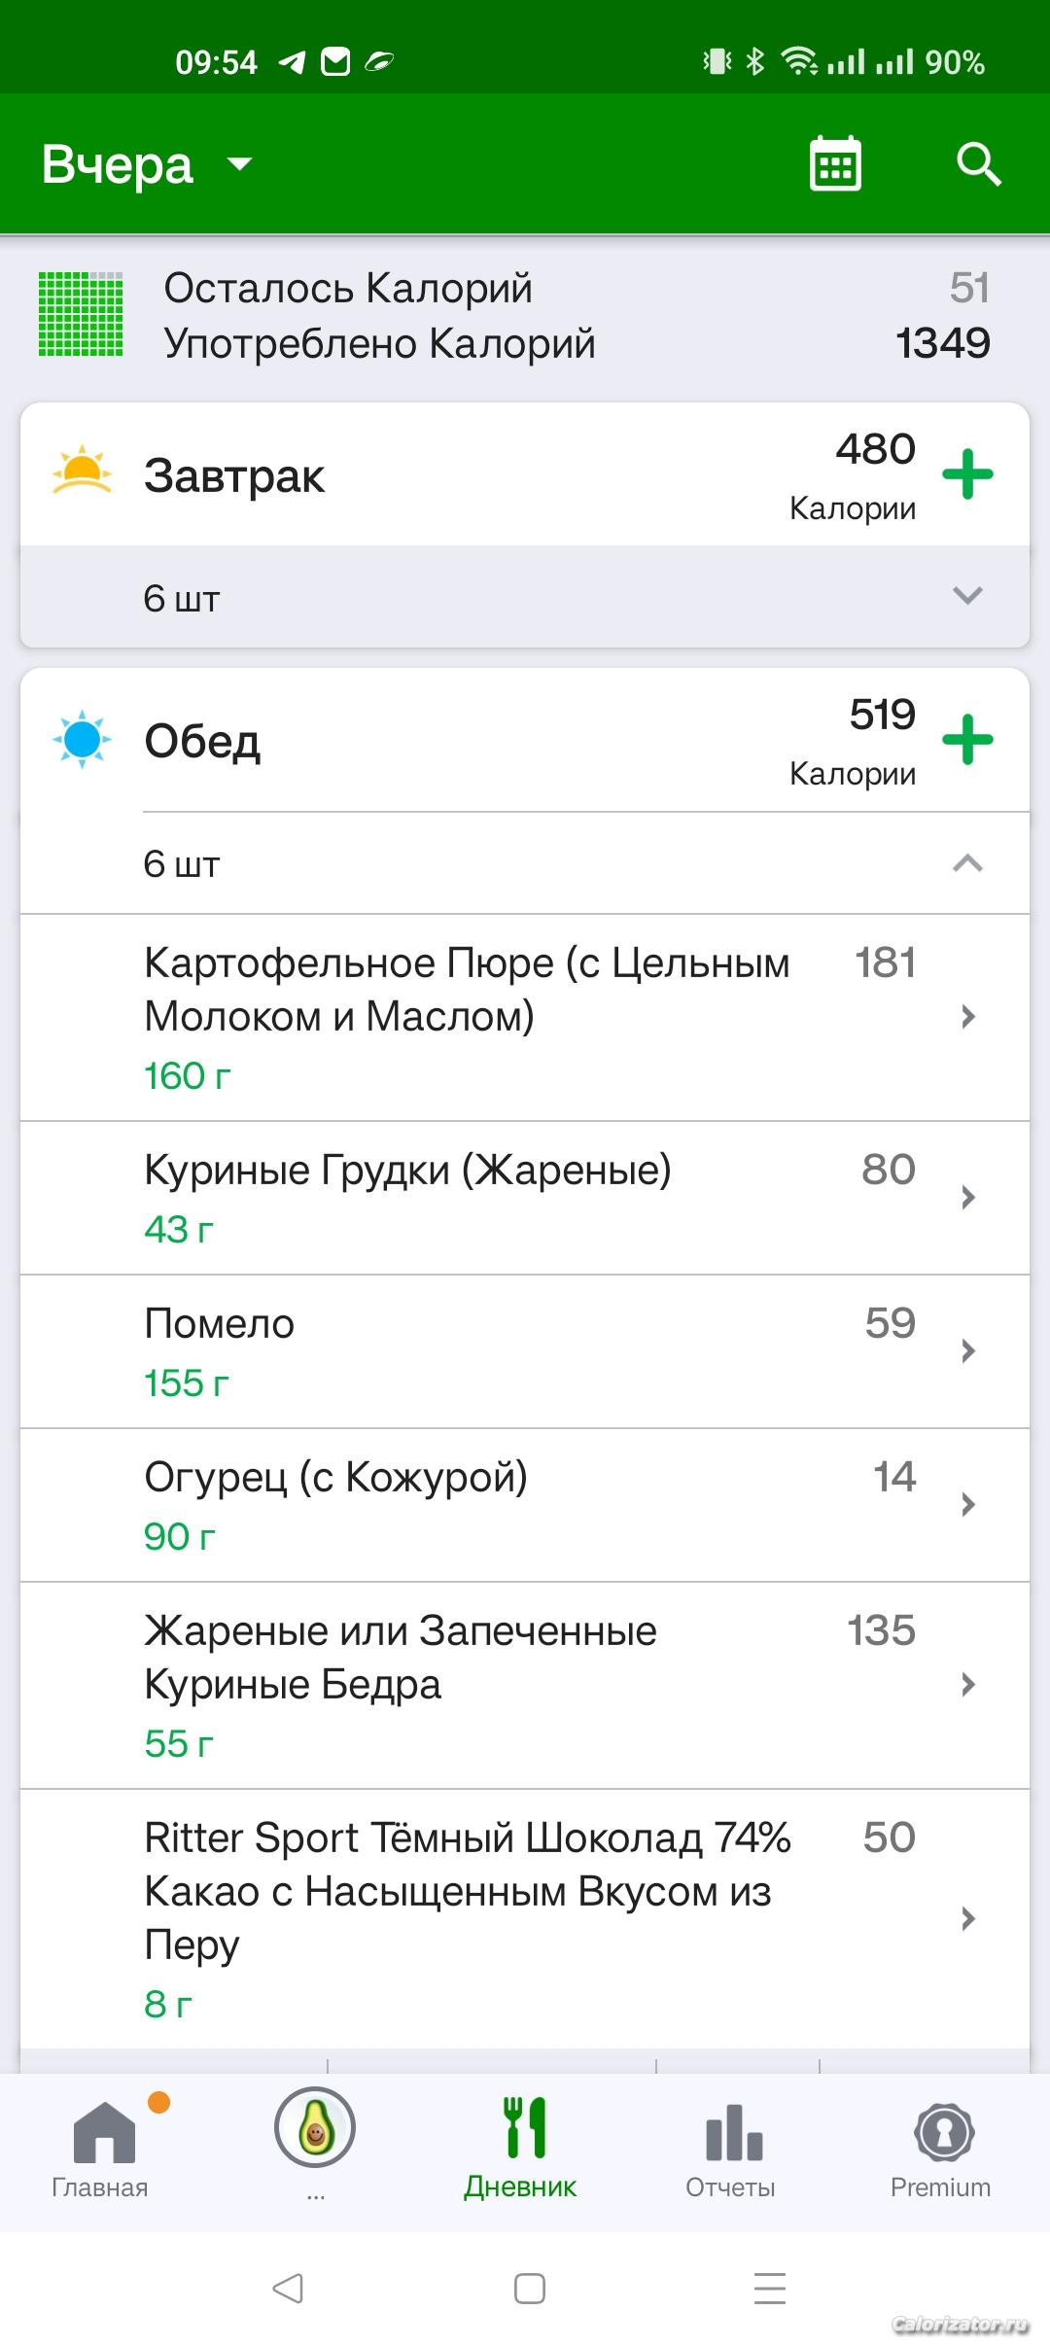Open the Вчера date dropdown
1050x2345 pixels.
pos(146,164)
